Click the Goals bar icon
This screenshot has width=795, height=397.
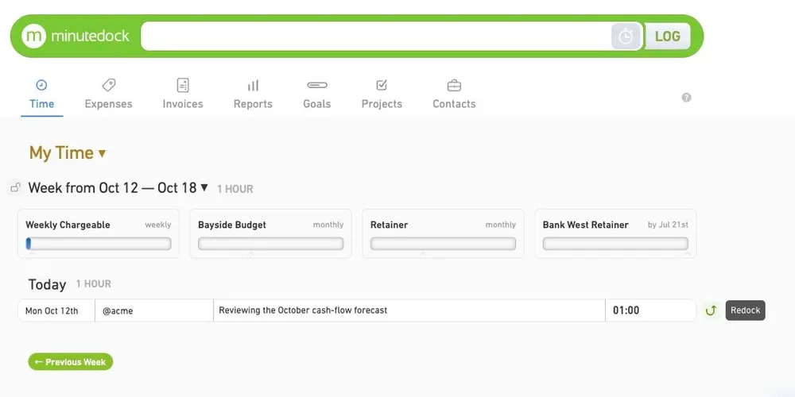(317, 85)
